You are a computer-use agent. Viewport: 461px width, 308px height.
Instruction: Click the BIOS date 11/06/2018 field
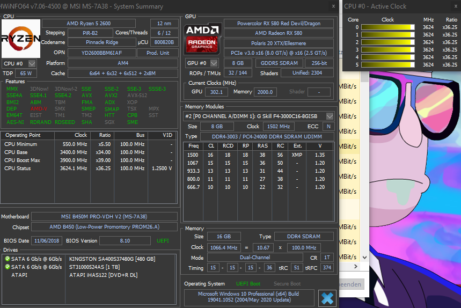coord(47,241)
